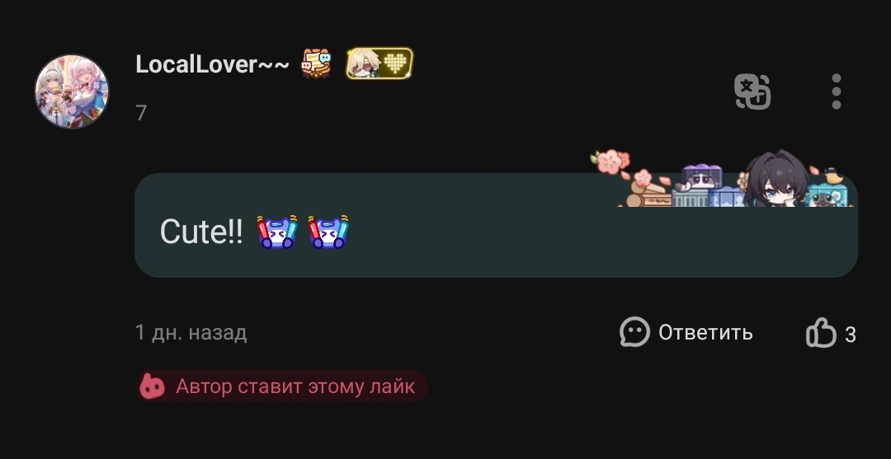
Task: Select the Cute!! comment text
Action: pyautogui.click(x=201, y=232)
